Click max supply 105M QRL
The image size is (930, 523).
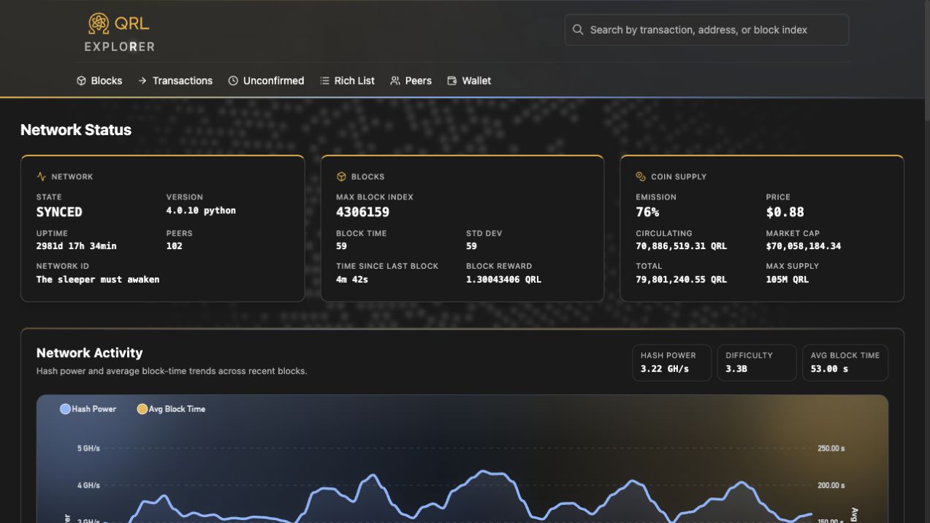pos(788,279)
